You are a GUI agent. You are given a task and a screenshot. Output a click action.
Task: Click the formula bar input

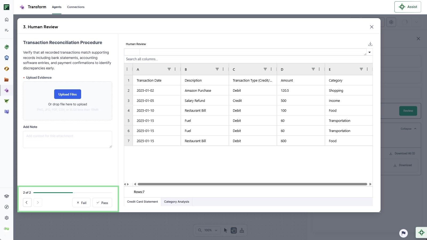(253, 52)
